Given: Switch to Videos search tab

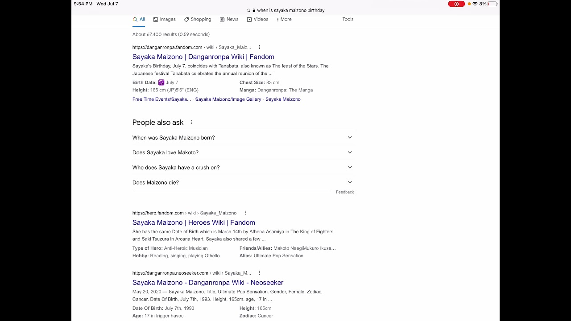Looking at the screenshot, I should [x=257, y=20].
